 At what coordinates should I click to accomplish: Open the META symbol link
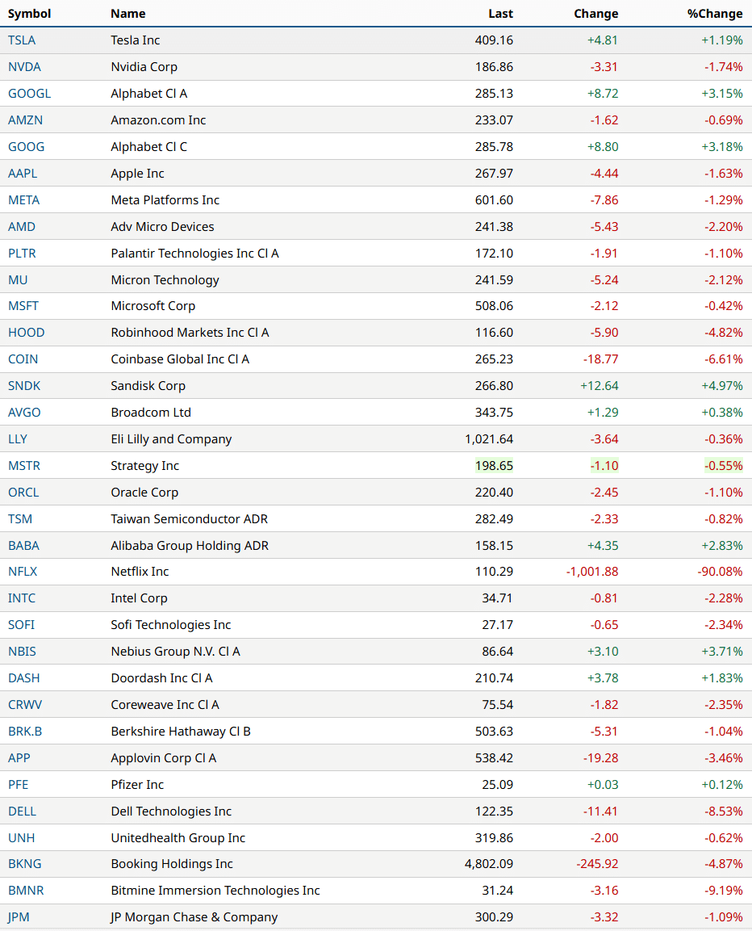pos(23,200)
